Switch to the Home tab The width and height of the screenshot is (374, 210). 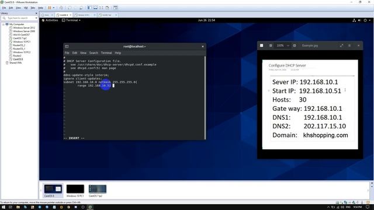46,15
